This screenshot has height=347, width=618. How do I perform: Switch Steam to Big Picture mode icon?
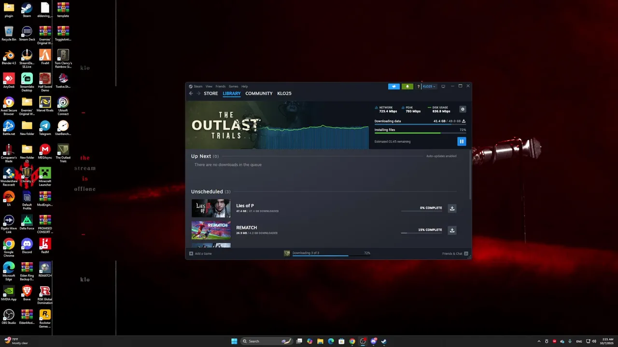[x=443, y=87]
